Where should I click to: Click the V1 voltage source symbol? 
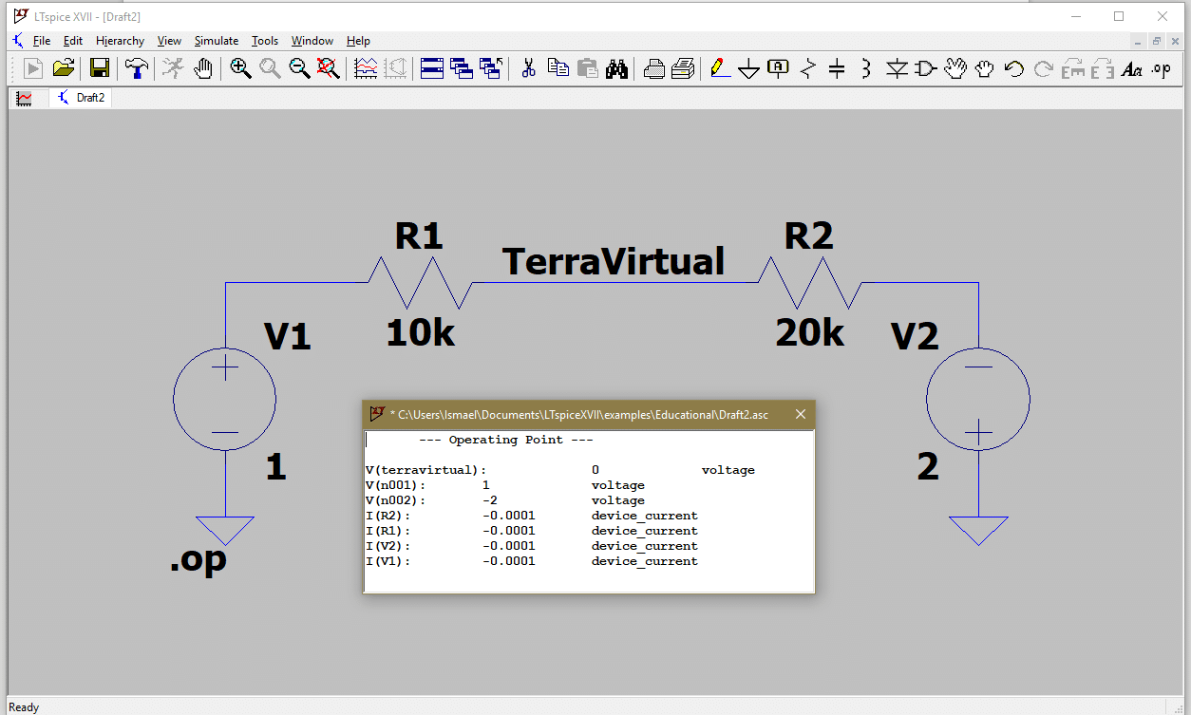pyautogui.click(x=225, y=399)
